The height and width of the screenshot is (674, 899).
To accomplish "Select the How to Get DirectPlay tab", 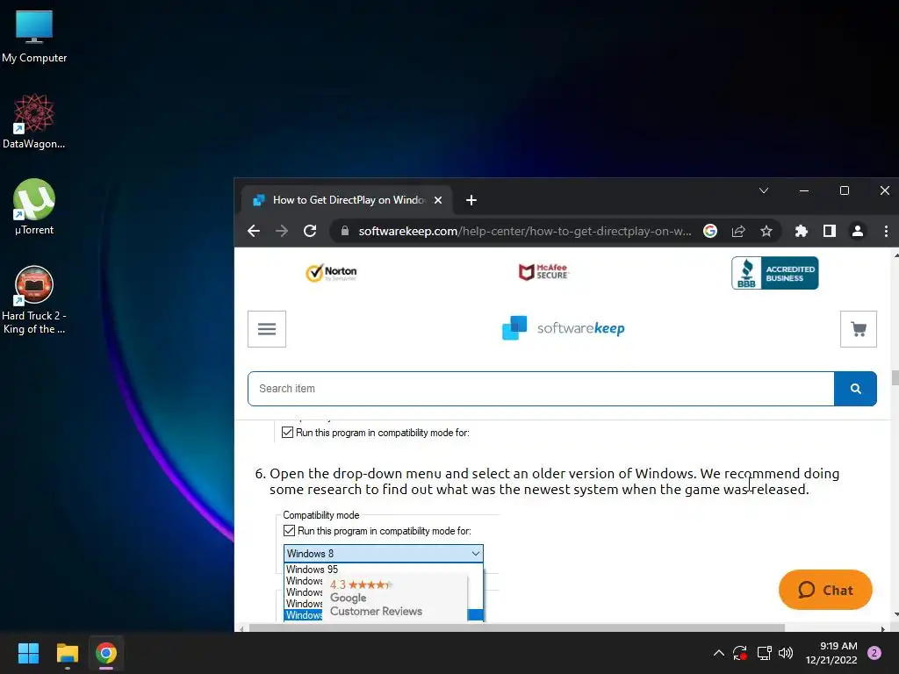I will tap(346, 200).
